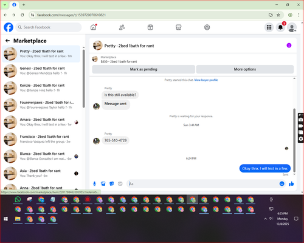
Task: Open the emoji picker
Action: point(282,183)
